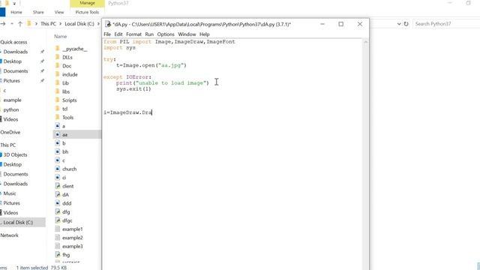Expand the address bar history dropdown
This screenshot has width=480, height=270.
[x=398, y=23]
